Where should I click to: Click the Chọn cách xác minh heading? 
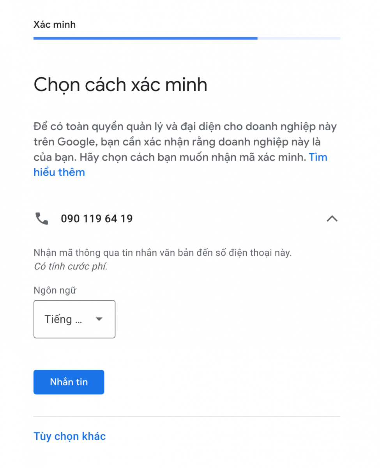pyautogui.click(x=120, y=85)
